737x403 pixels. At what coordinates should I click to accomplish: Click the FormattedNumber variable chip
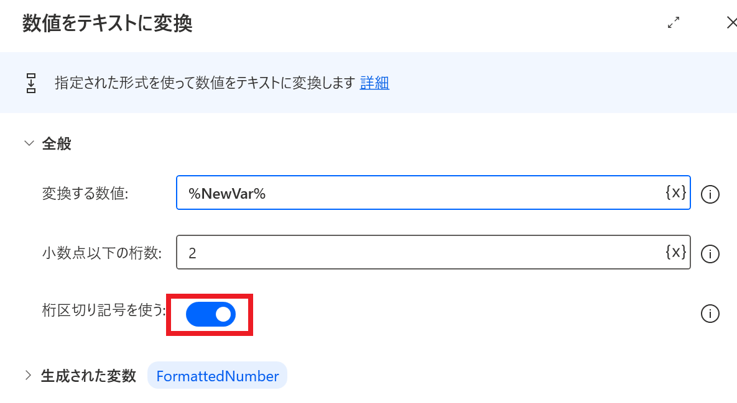pos(217,376)
